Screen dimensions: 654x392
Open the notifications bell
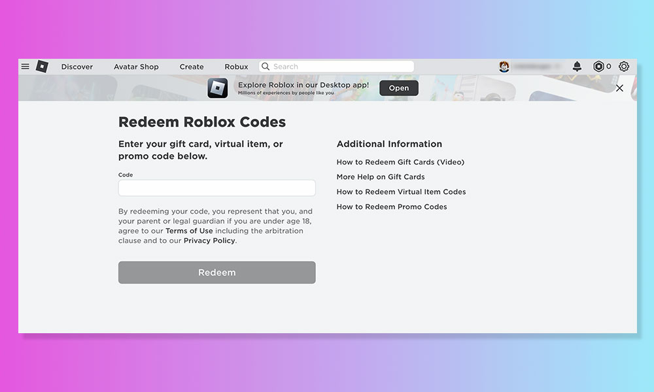pyautogui.click(x=577, y=66)
